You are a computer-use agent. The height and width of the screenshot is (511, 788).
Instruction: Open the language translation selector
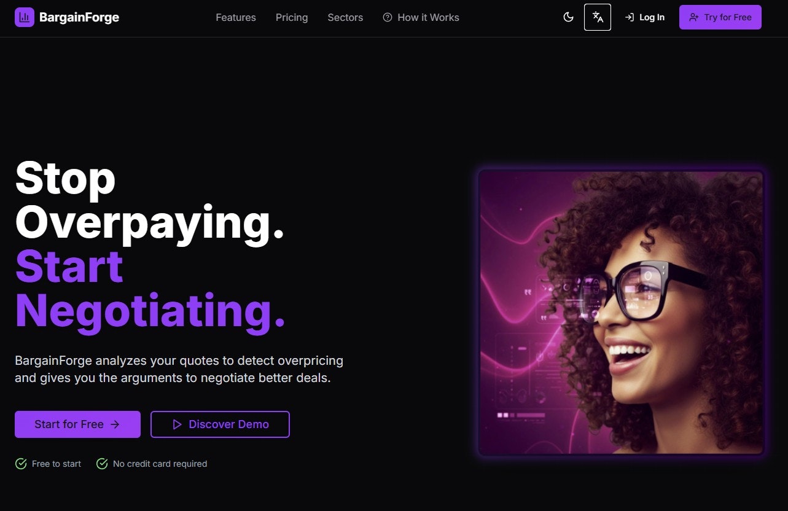(x=598, y=17)
